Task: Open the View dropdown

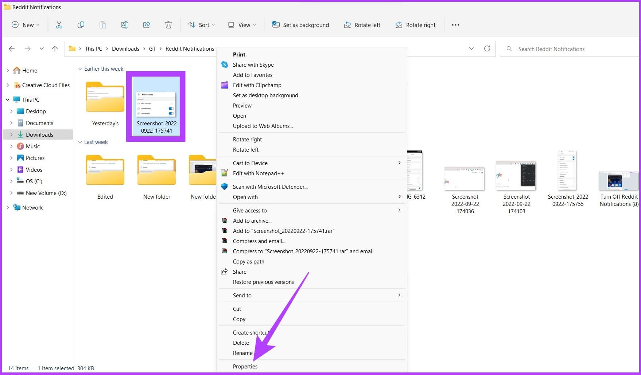Action: click(x=242, y=25)
